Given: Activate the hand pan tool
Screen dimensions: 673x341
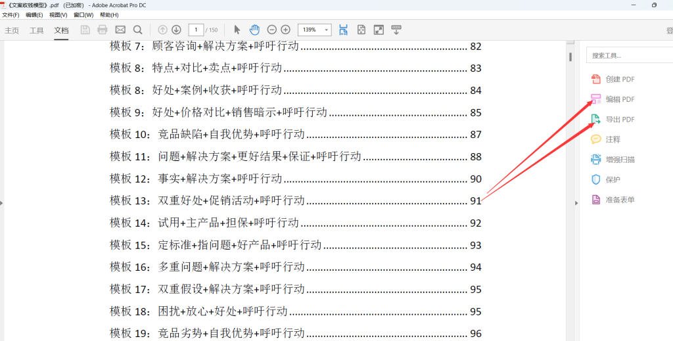Looking at the screenshot, I should 254,30.
